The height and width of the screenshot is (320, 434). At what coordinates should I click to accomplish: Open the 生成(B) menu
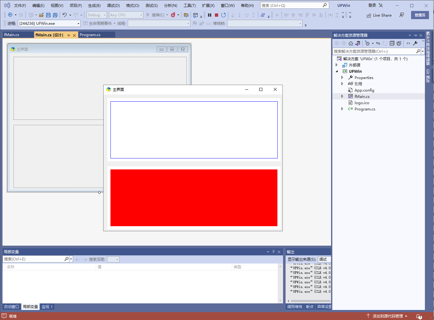pyautogui.click(x=94, y=5)
